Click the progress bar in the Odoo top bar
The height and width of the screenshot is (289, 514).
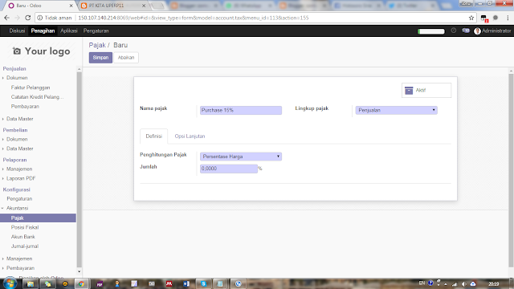point(431,31)
